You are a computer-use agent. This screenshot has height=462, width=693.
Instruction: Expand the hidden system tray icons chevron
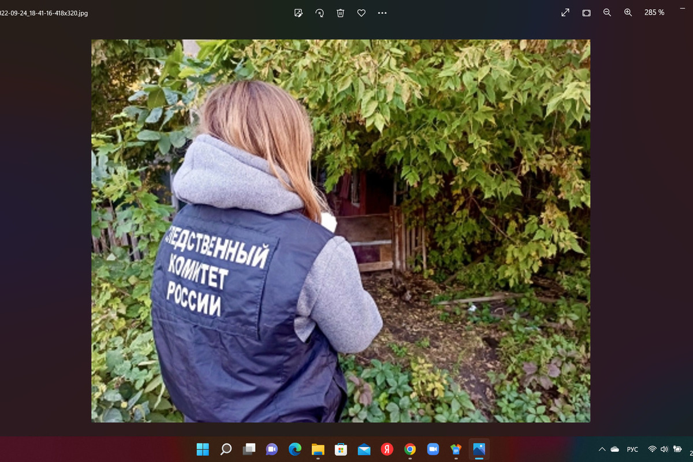602,449
